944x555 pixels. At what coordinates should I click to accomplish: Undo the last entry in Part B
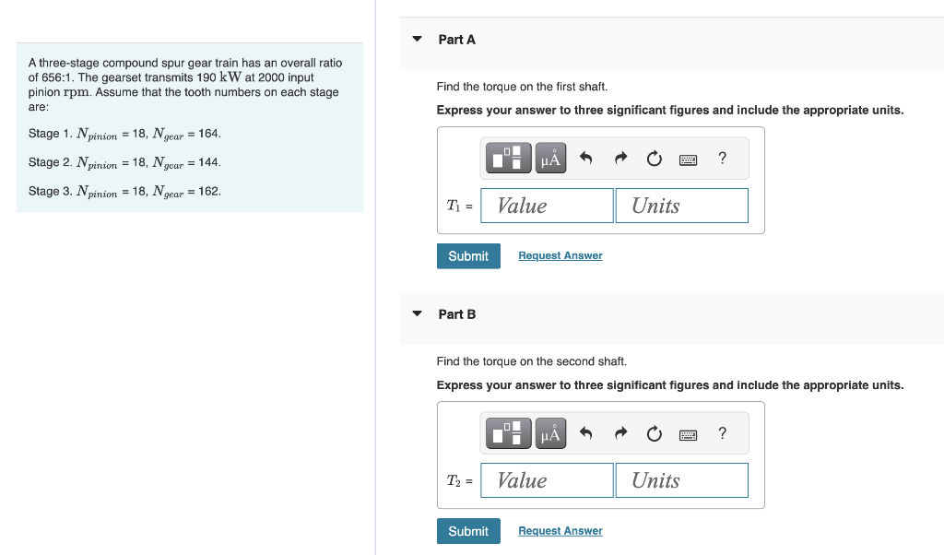click(x=585, y=432)
